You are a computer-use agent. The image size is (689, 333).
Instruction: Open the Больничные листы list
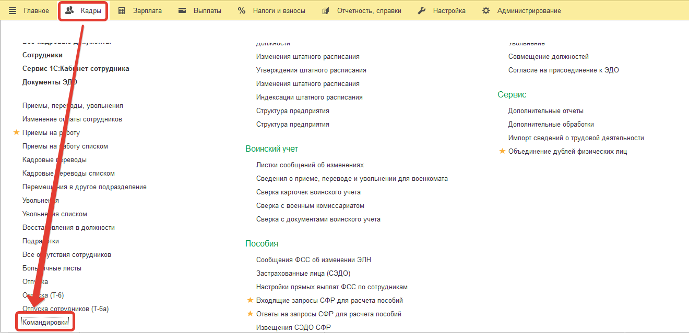tap(52, 268)
